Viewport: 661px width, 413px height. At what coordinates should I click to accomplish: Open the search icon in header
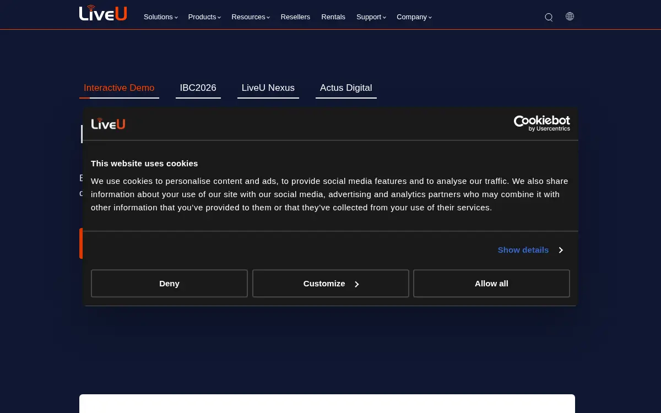[549, 17]
